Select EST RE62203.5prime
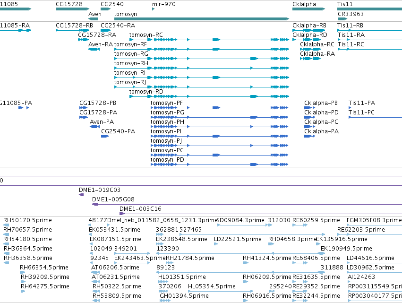 361,230
